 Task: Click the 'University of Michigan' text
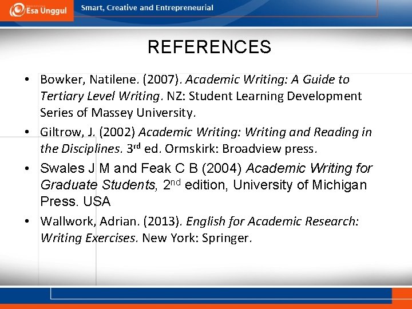click(299, 185)
